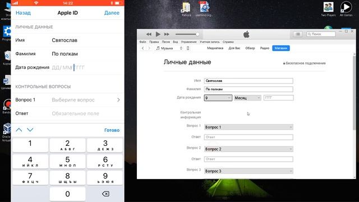Tap keypad digit 4
359x202 pixels.
pos(30,162)
